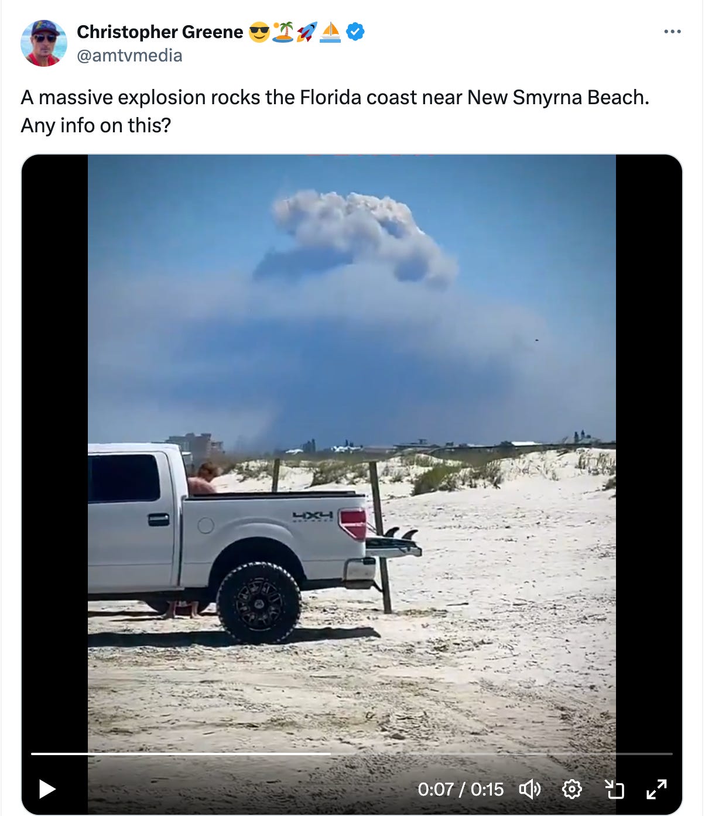Open the @amtvmedia handle link
The width and height of the screenshot is (705, 816).
coord(129,56)
